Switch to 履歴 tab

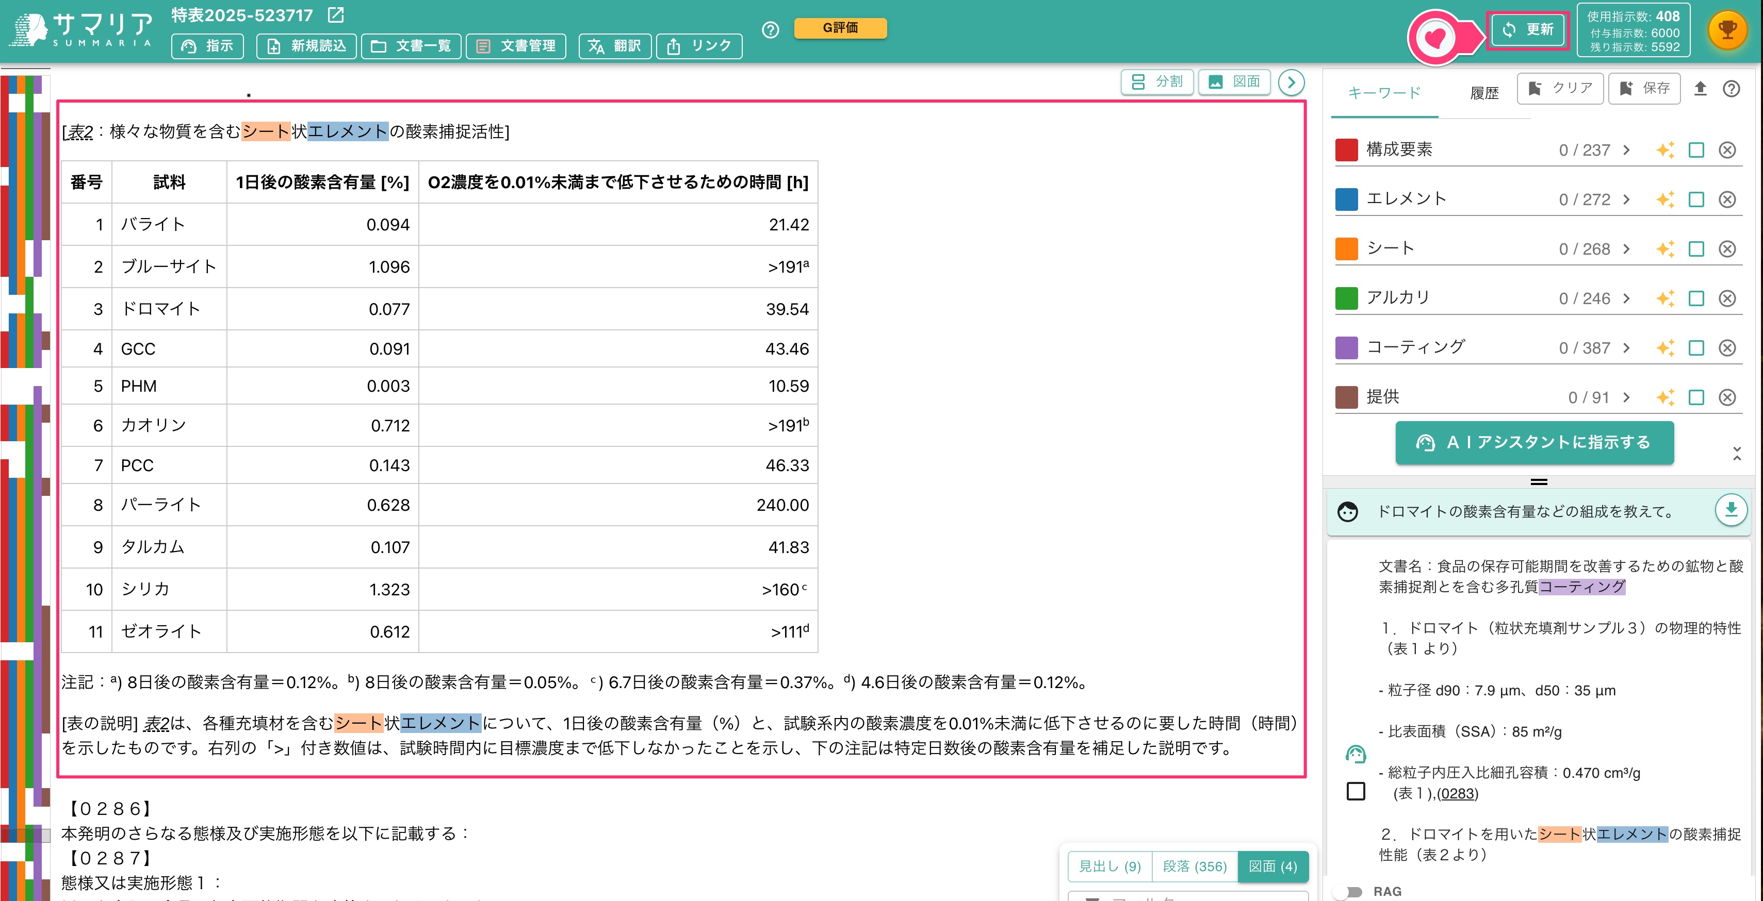point(1484,93)
